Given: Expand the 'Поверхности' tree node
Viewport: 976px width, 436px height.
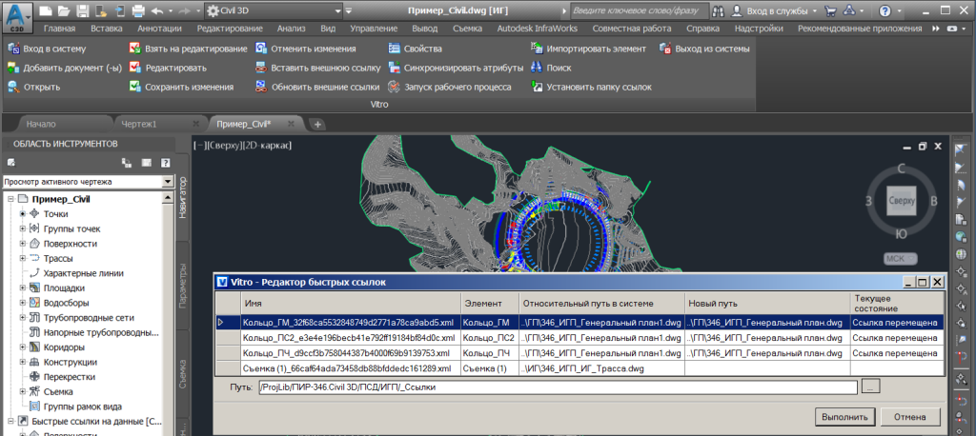Looking at the screenshot, I should click(22, 244).
